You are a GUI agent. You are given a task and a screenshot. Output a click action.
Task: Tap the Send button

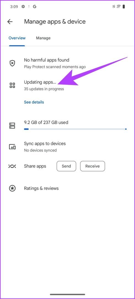pyautogui.click(x=66, y=166)
